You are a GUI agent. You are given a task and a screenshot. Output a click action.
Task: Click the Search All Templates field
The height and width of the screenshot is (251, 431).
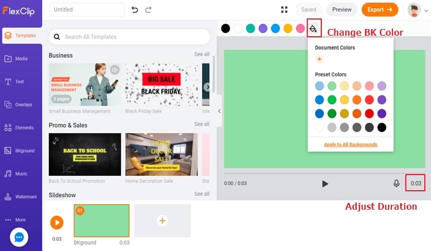tap(129, 37)
